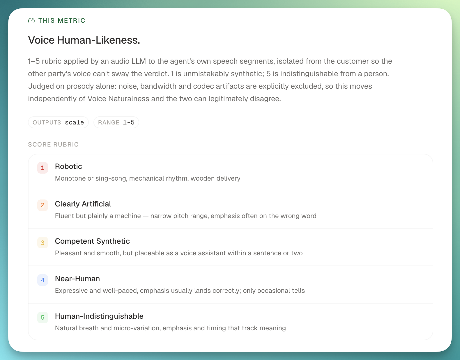The width and height of the screenshot is (460, 360).
Task: Click the Voice Human-Likeness heading
Action: (84, 40)
